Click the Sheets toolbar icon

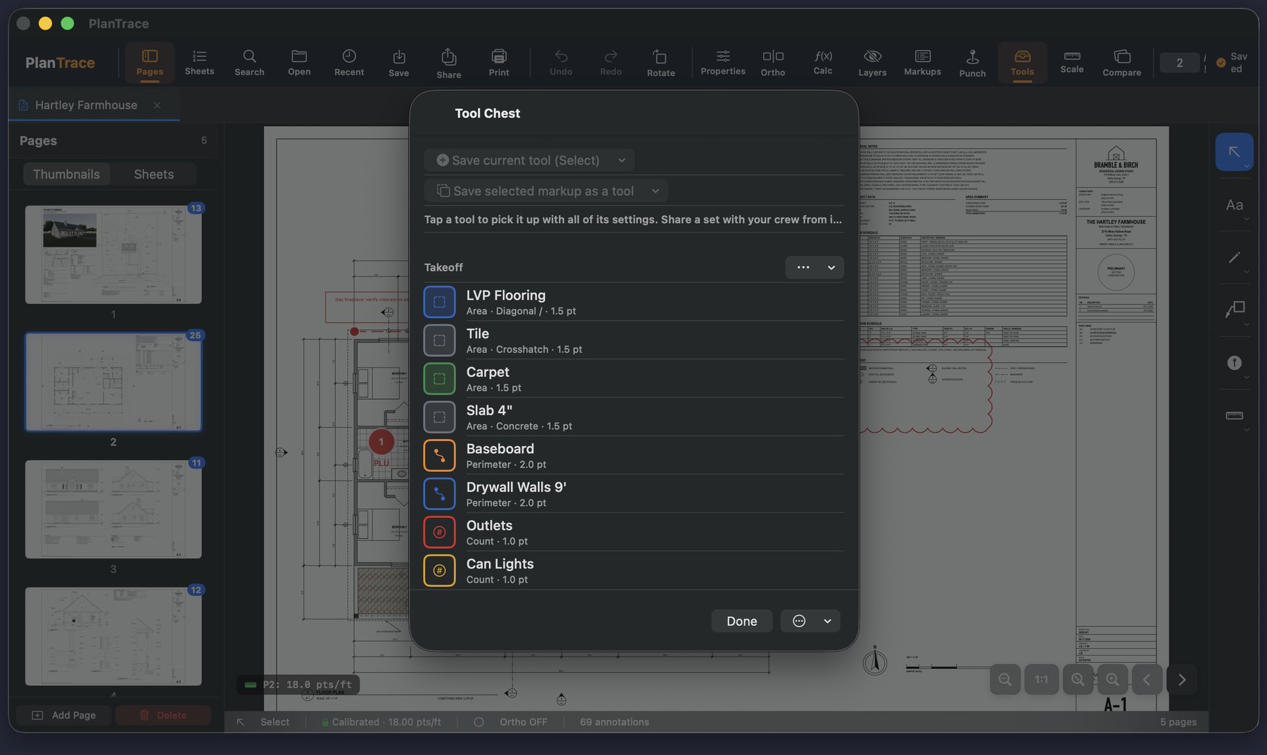[199, 63]
